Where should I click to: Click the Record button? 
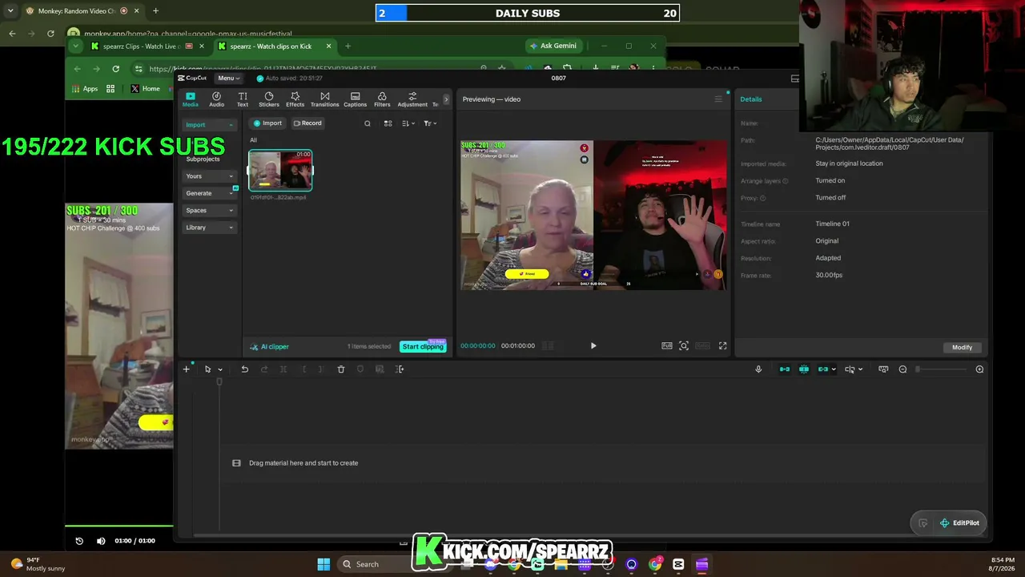click(307, 123)
